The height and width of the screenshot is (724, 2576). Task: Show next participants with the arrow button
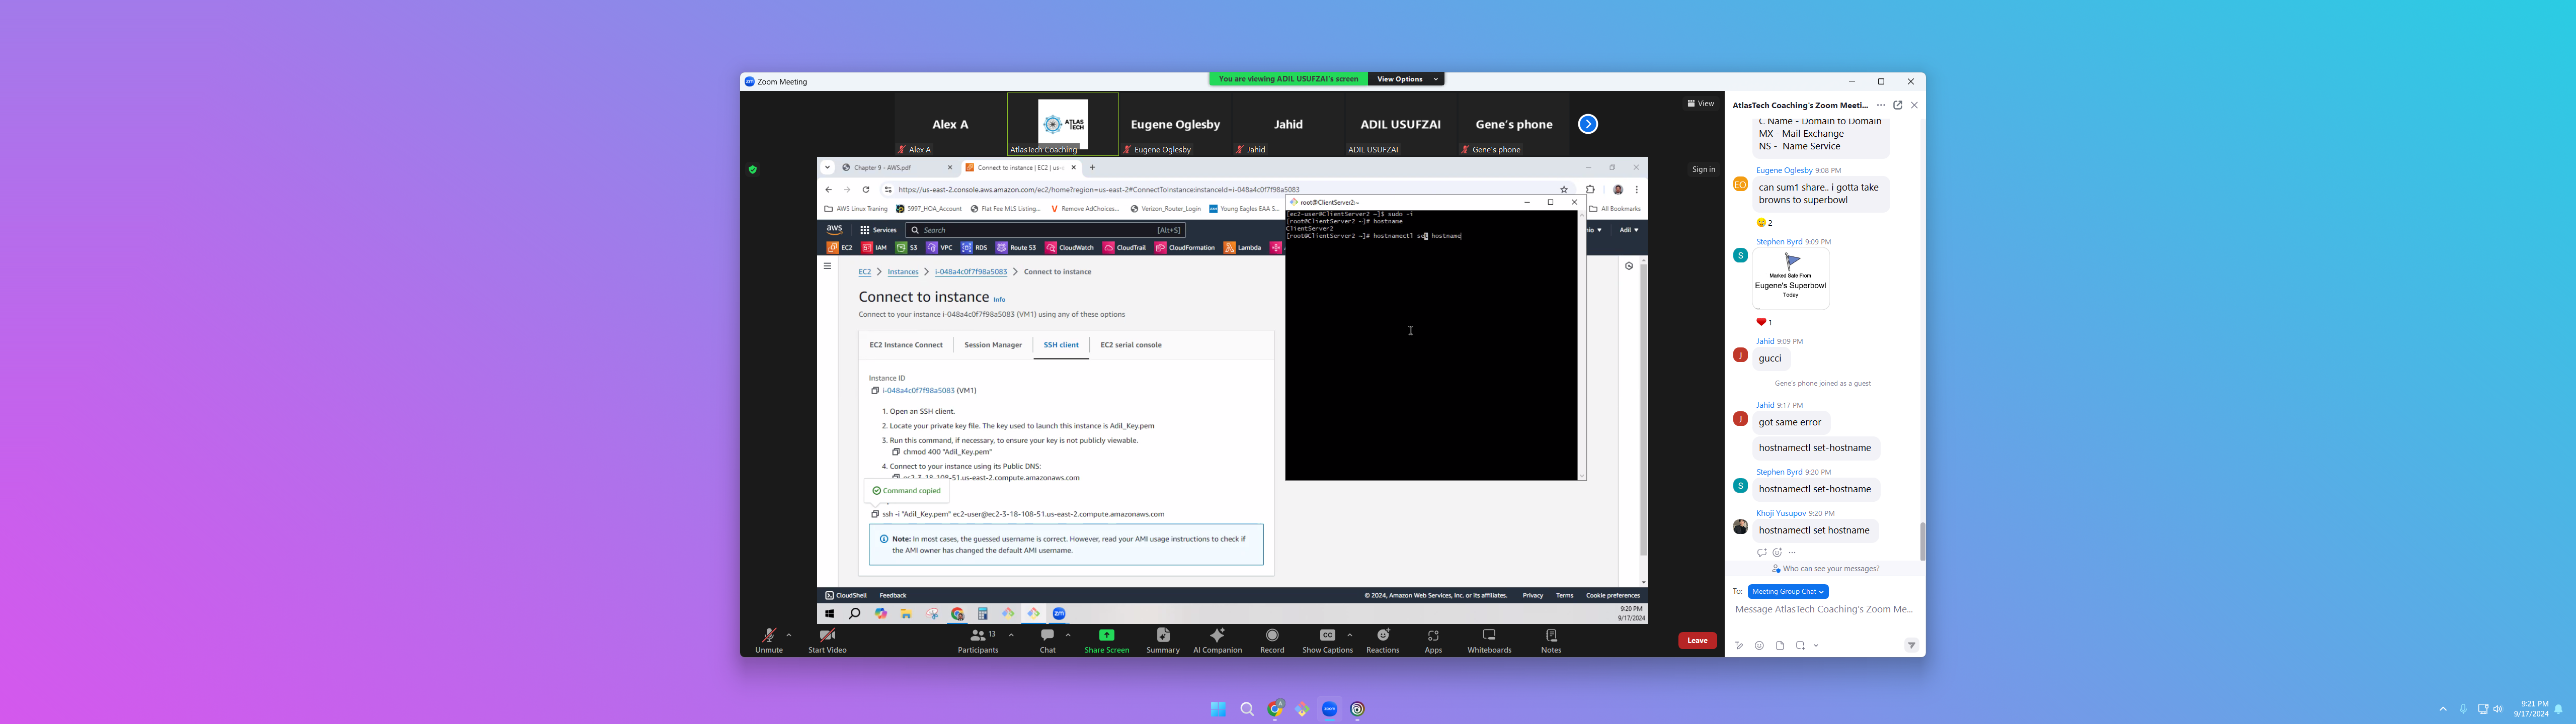(x=1587, y=124)
